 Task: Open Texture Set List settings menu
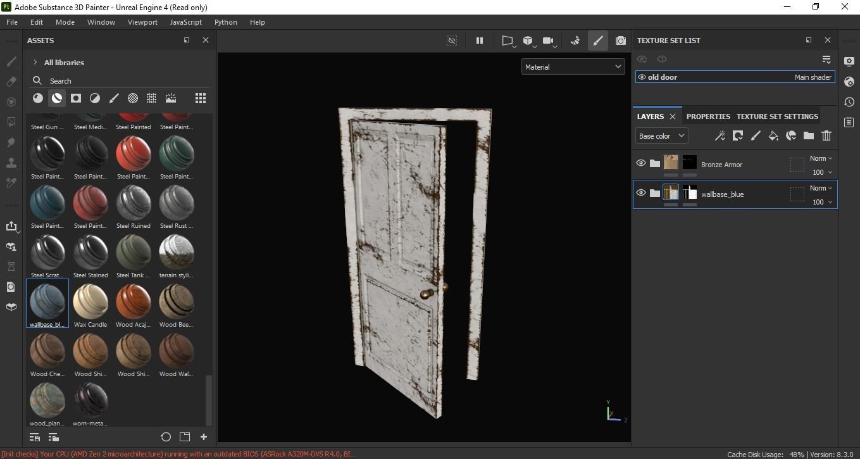pyautogui.click(x=826, y=60)
